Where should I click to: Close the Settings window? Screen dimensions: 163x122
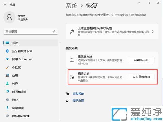[x=158, y=3]
